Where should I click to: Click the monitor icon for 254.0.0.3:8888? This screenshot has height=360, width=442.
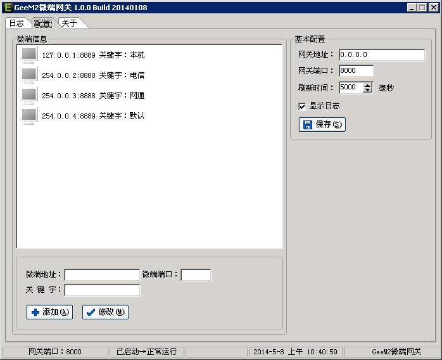(28, 96)
